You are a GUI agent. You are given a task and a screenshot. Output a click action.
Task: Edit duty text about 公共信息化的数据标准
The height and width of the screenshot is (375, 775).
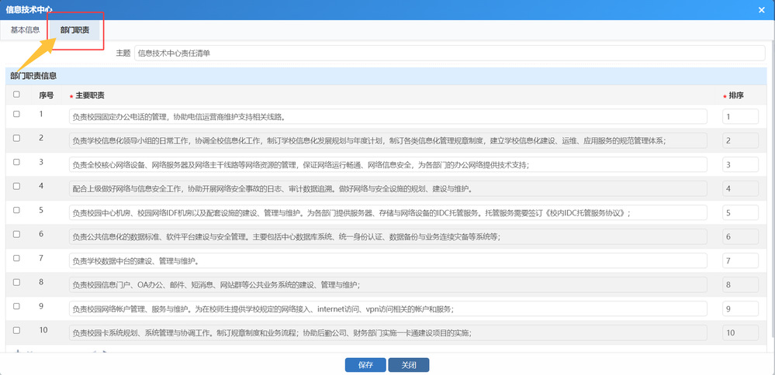click(x=388, y=236)
